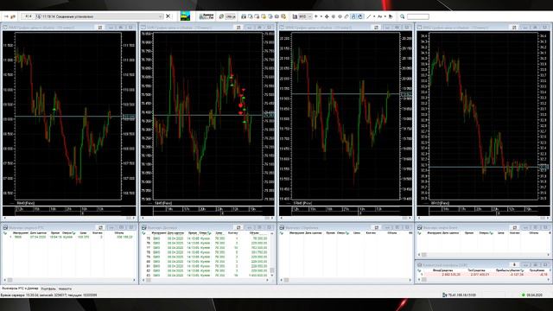The width and height of the screenshot is (553, 311).
Task: Click the zoom in chart icon
Action: click(x=334, y=16)
